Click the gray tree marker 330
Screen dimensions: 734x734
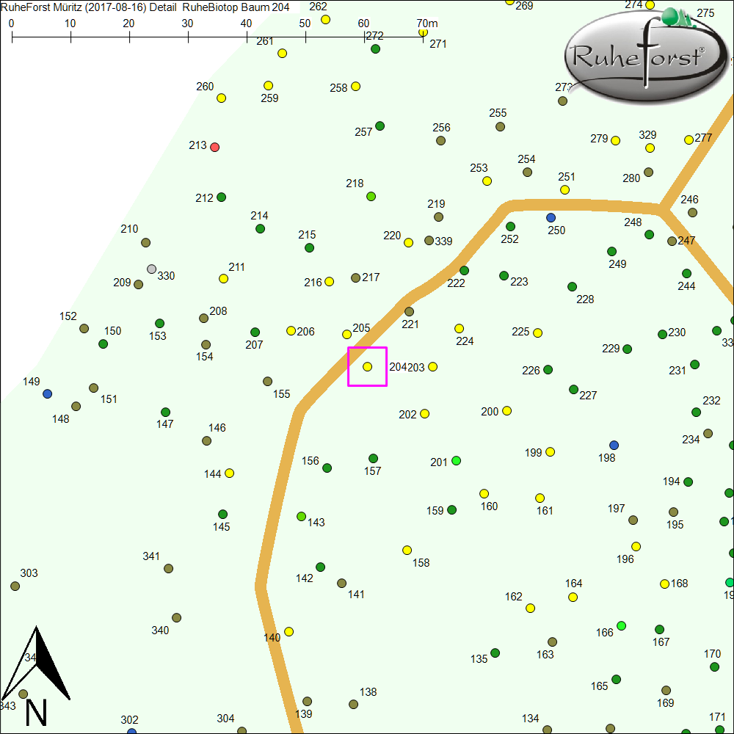tap(151, 269)
